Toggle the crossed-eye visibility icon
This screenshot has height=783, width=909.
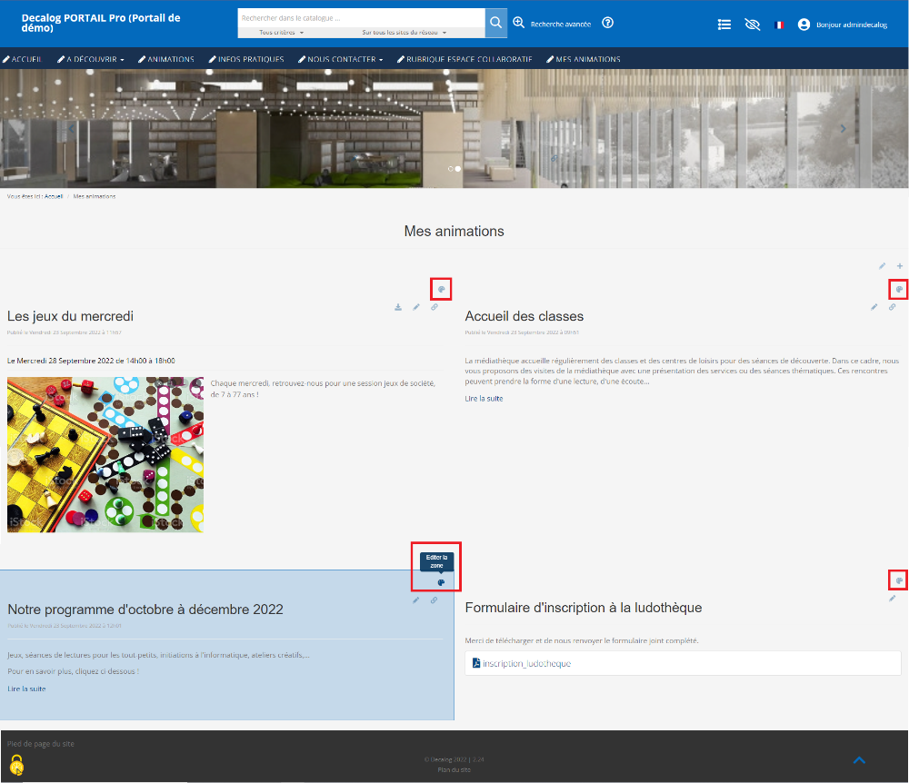point(752,25)
